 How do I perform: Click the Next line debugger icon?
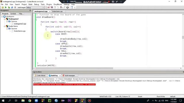pos(55,7)
